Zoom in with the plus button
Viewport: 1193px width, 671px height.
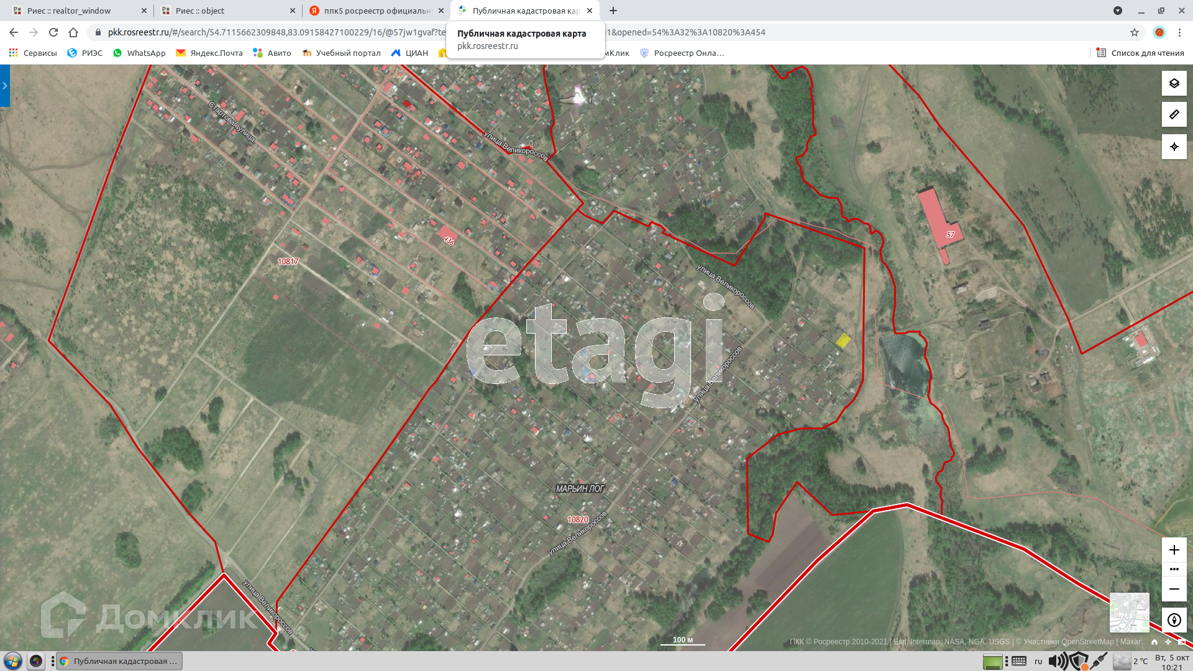[x=1174, y=550]
